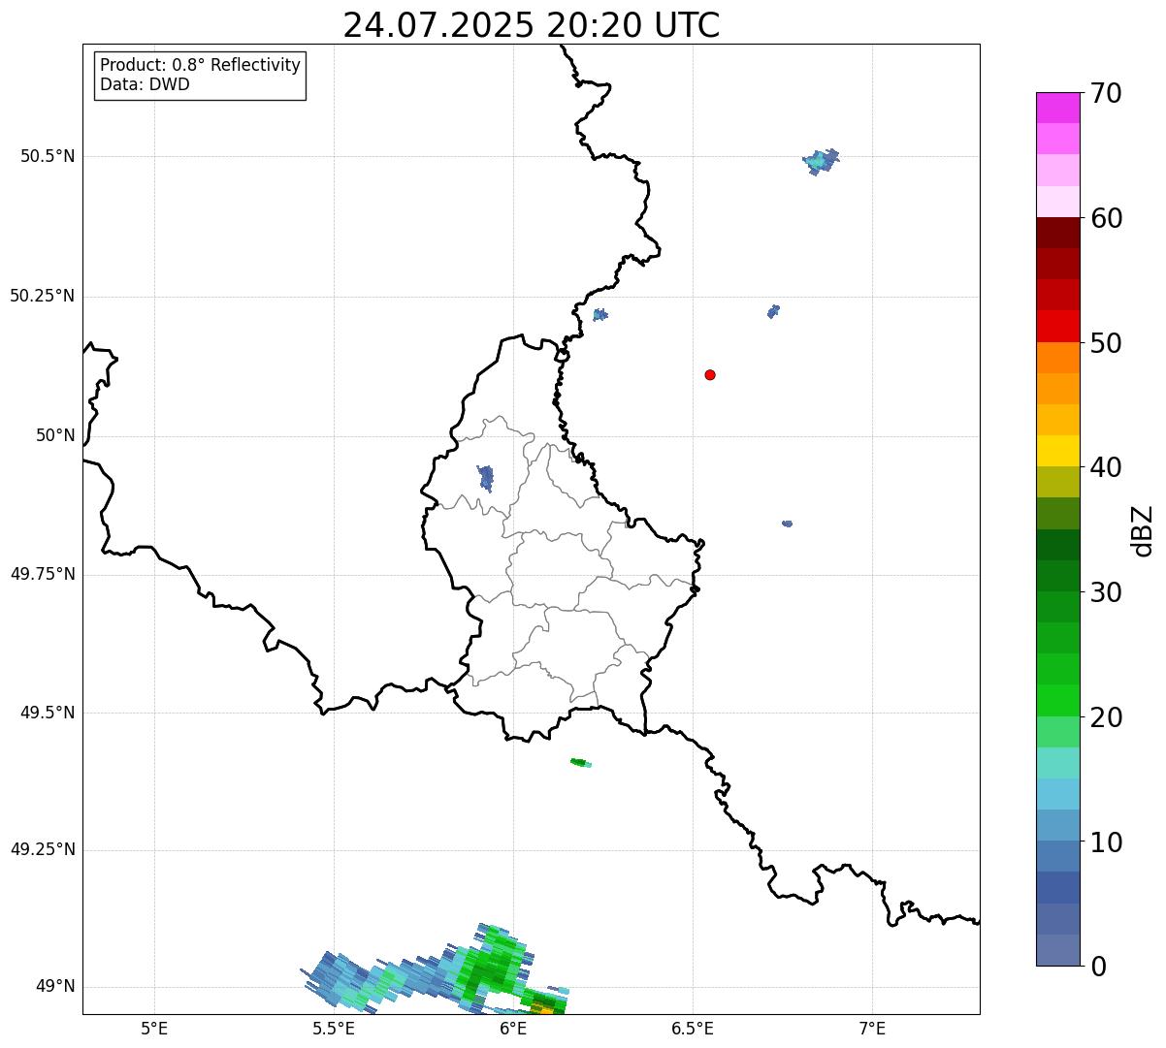Click the yellow colorbar segment above 40
The image size is (1166, 1048).
[1057, 451]
